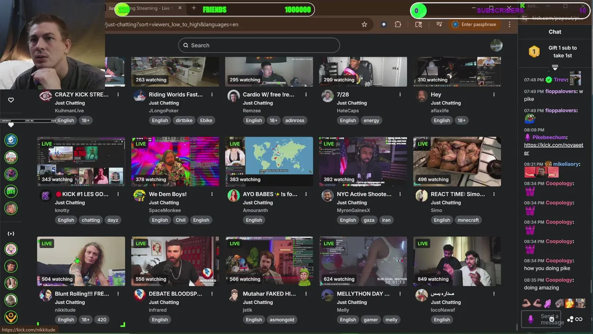Close the Just Chatting Streaming browser tab
The width and height of the screenshot is (593, 334).
tap(180, 8)
